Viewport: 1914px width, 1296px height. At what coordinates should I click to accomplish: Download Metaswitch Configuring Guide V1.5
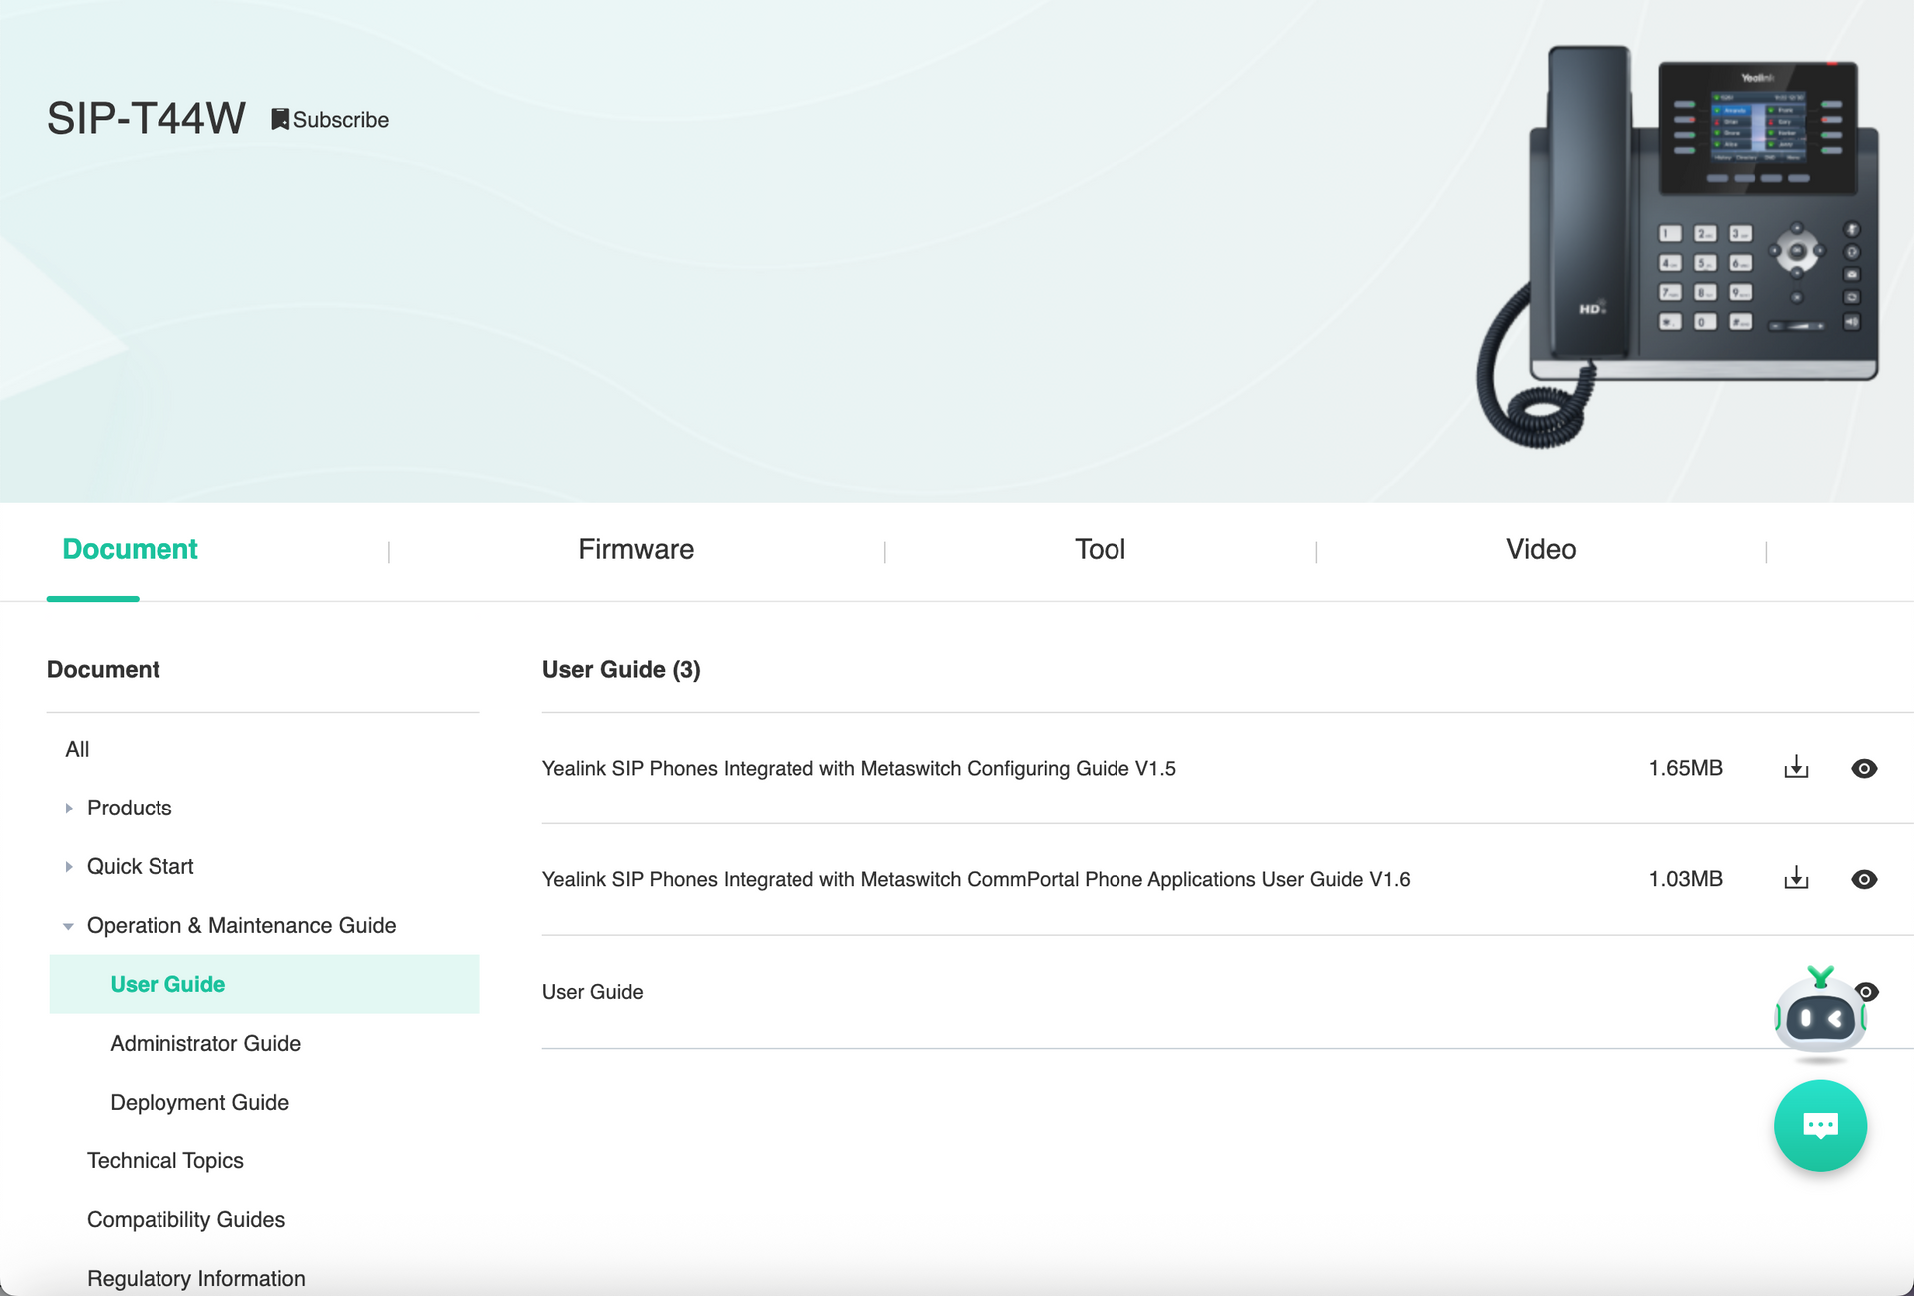coord(1796,768)
